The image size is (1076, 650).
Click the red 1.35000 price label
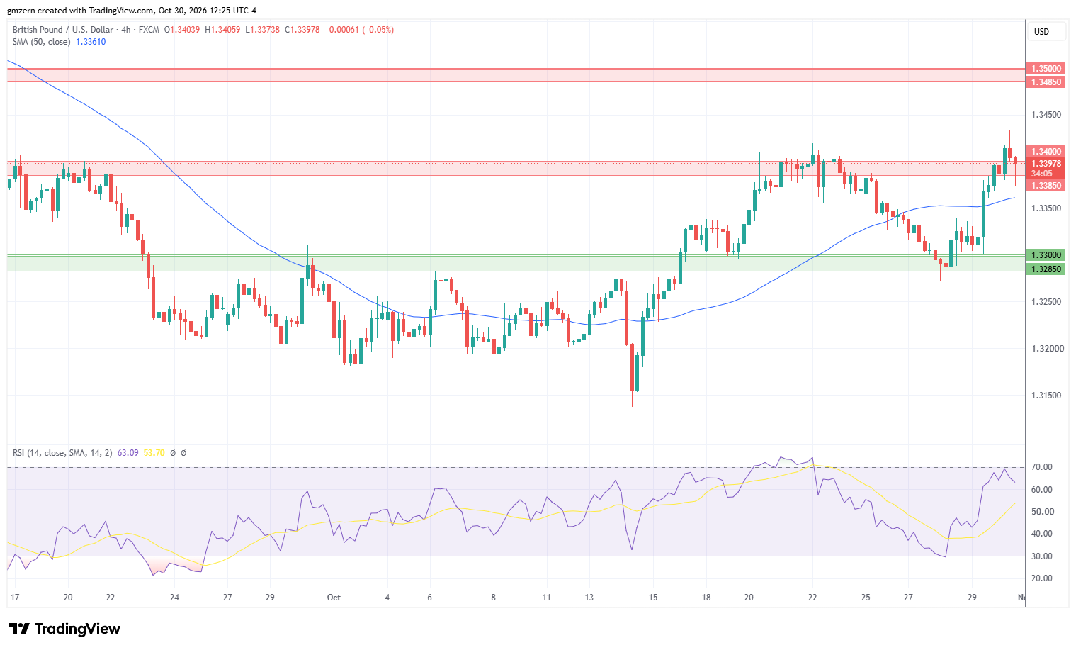tap(1045, 69)
